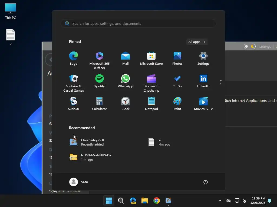Viewport: 277px width, 207px height.
Task: Click the power button in Start menu
Action: (206, 182)
